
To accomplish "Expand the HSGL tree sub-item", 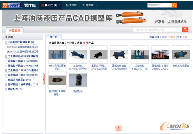I will (8, 52).
